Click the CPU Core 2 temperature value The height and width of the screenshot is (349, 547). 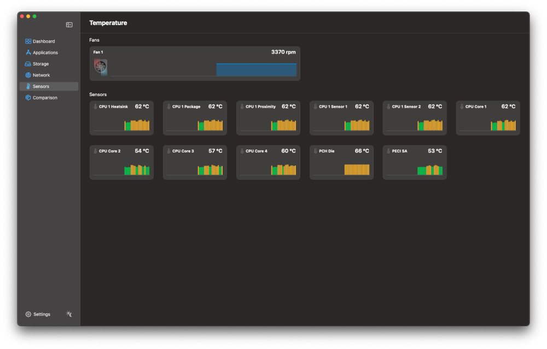click(142, 151)
